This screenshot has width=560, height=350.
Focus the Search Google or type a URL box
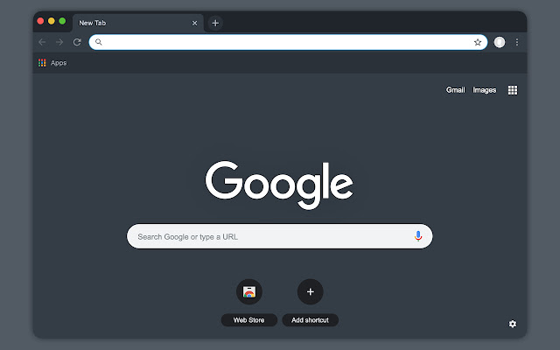pyautogui.click(x=280, y=236)
